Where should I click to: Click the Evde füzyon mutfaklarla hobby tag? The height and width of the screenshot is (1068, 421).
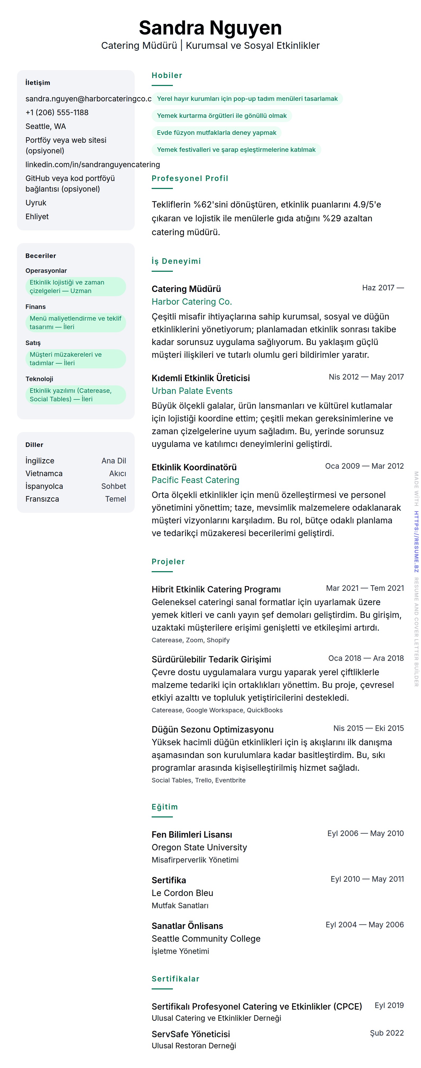pyautogui.click(x=217, y=133)
